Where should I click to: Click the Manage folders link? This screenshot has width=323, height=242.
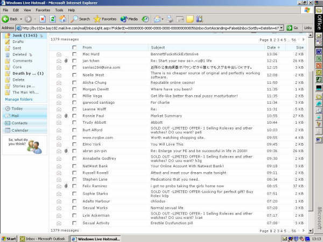[19, 99]
